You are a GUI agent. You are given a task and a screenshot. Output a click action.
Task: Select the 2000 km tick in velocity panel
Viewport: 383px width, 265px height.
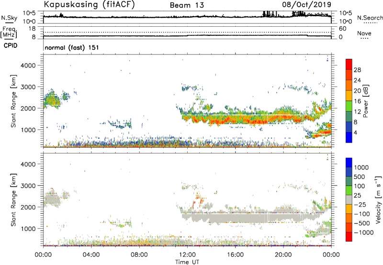[x=28, y=207]
